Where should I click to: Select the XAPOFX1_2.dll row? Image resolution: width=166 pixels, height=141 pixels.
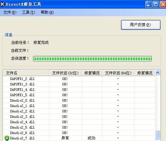tap(79, 79)
